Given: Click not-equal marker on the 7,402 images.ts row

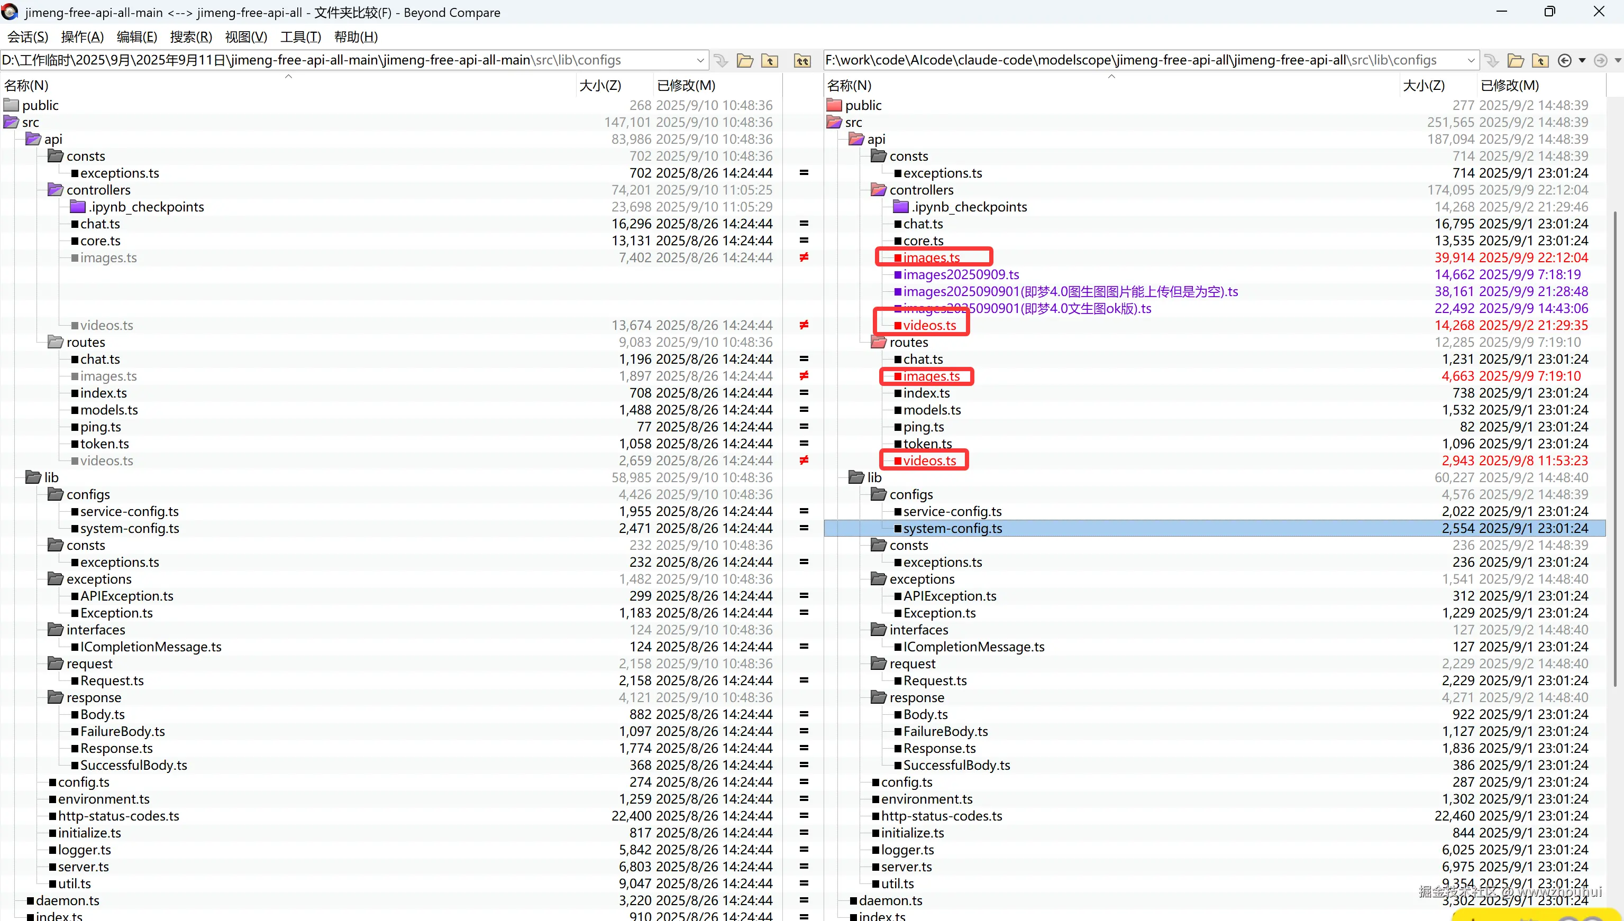Looking at the screenshot, I should point(804,257).
